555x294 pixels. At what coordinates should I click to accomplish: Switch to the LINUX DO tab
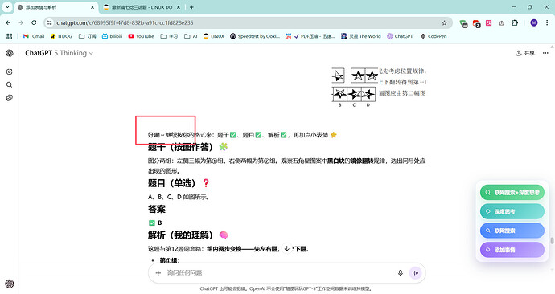[142, 7]
